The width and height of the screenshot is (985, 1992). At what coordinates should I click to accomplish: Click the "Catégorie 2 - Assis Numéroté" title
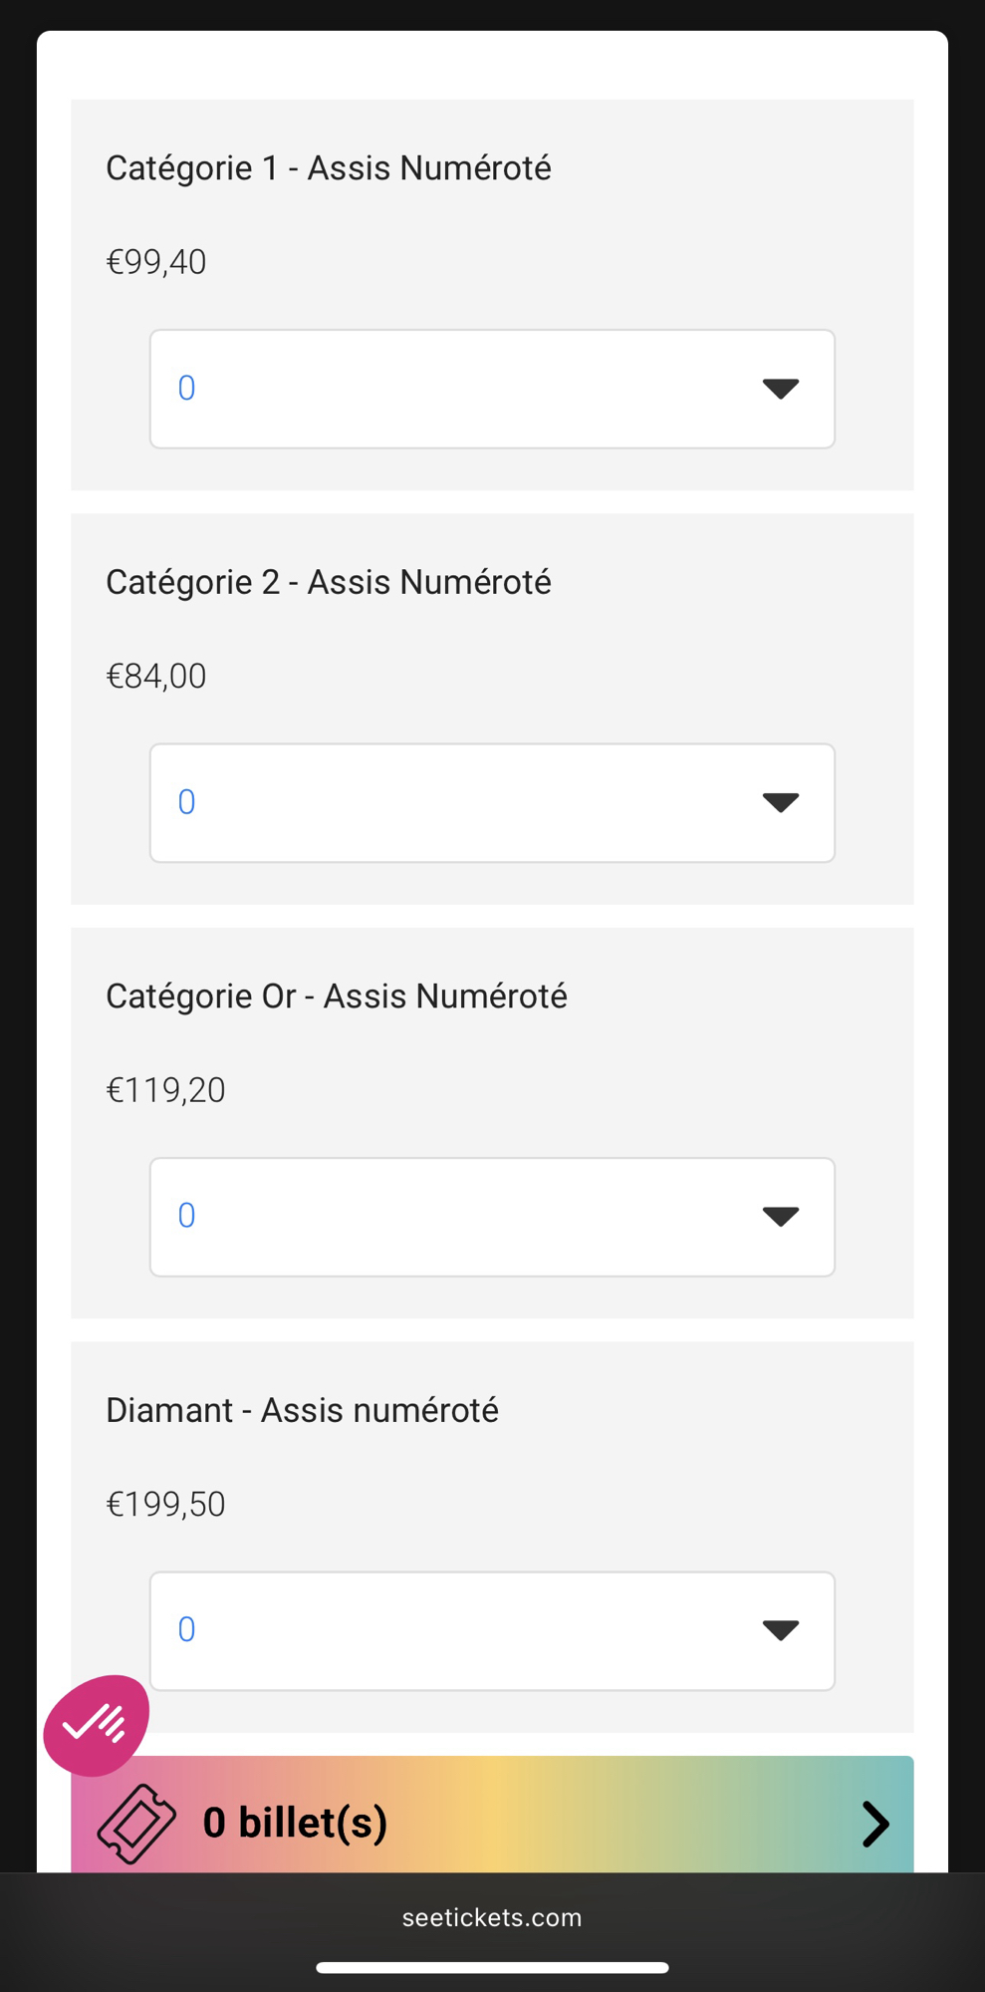click(329, 582)
